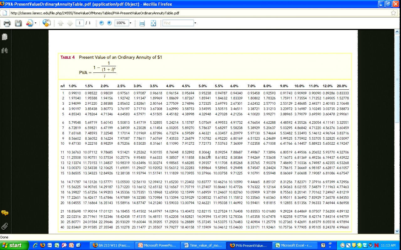Open the binoculars Search panel
The width and height of the screenshot is (401, 250).
click(x=5, y=50)
